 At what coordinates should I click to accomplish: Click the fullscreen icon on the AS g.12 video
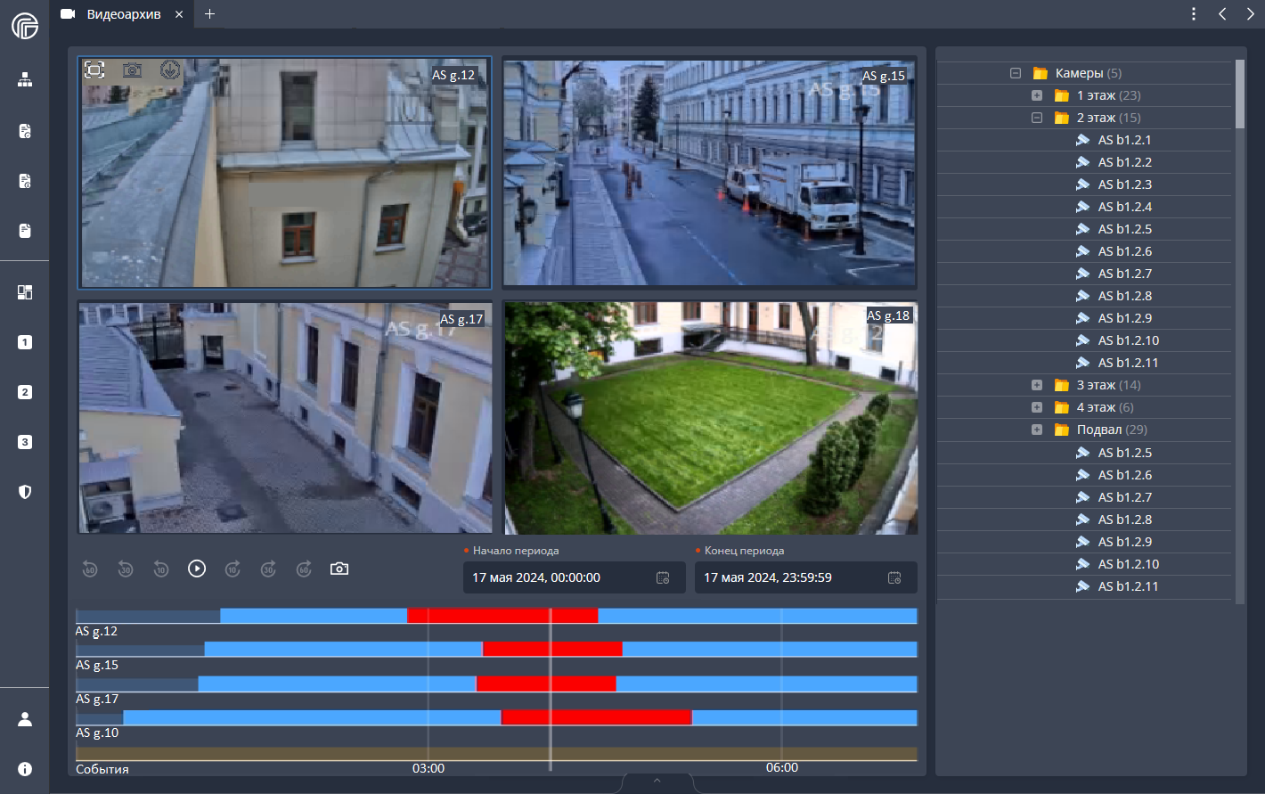(x=94, y=70)
